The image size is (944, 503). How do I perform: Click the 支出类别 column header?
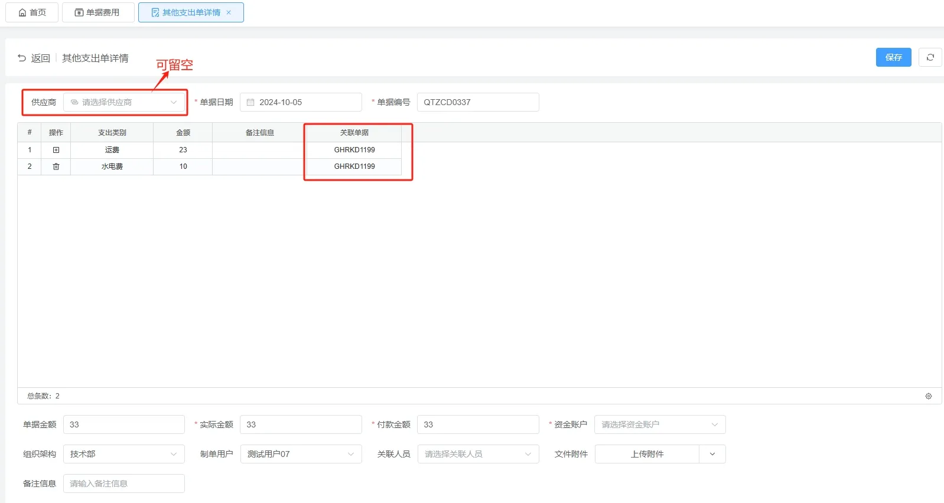click(x=112, y=133)
